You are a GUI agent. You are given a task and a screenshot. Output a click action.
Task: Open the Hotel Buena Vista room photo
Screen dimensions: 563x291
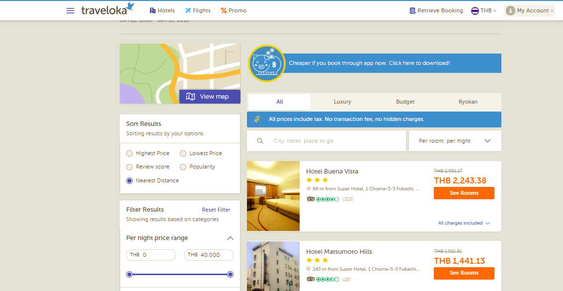(273, 196)
